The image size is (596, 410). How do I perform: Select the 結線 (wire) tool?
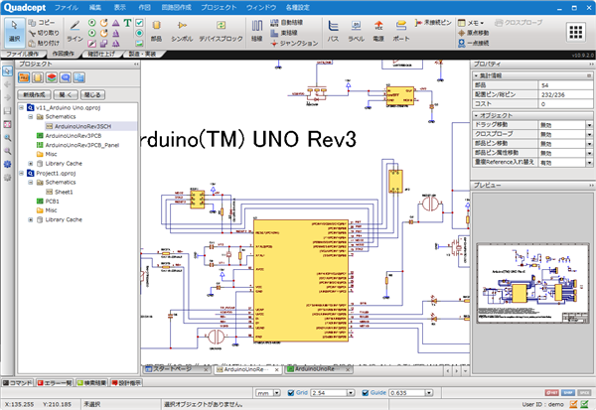[257, 31]
